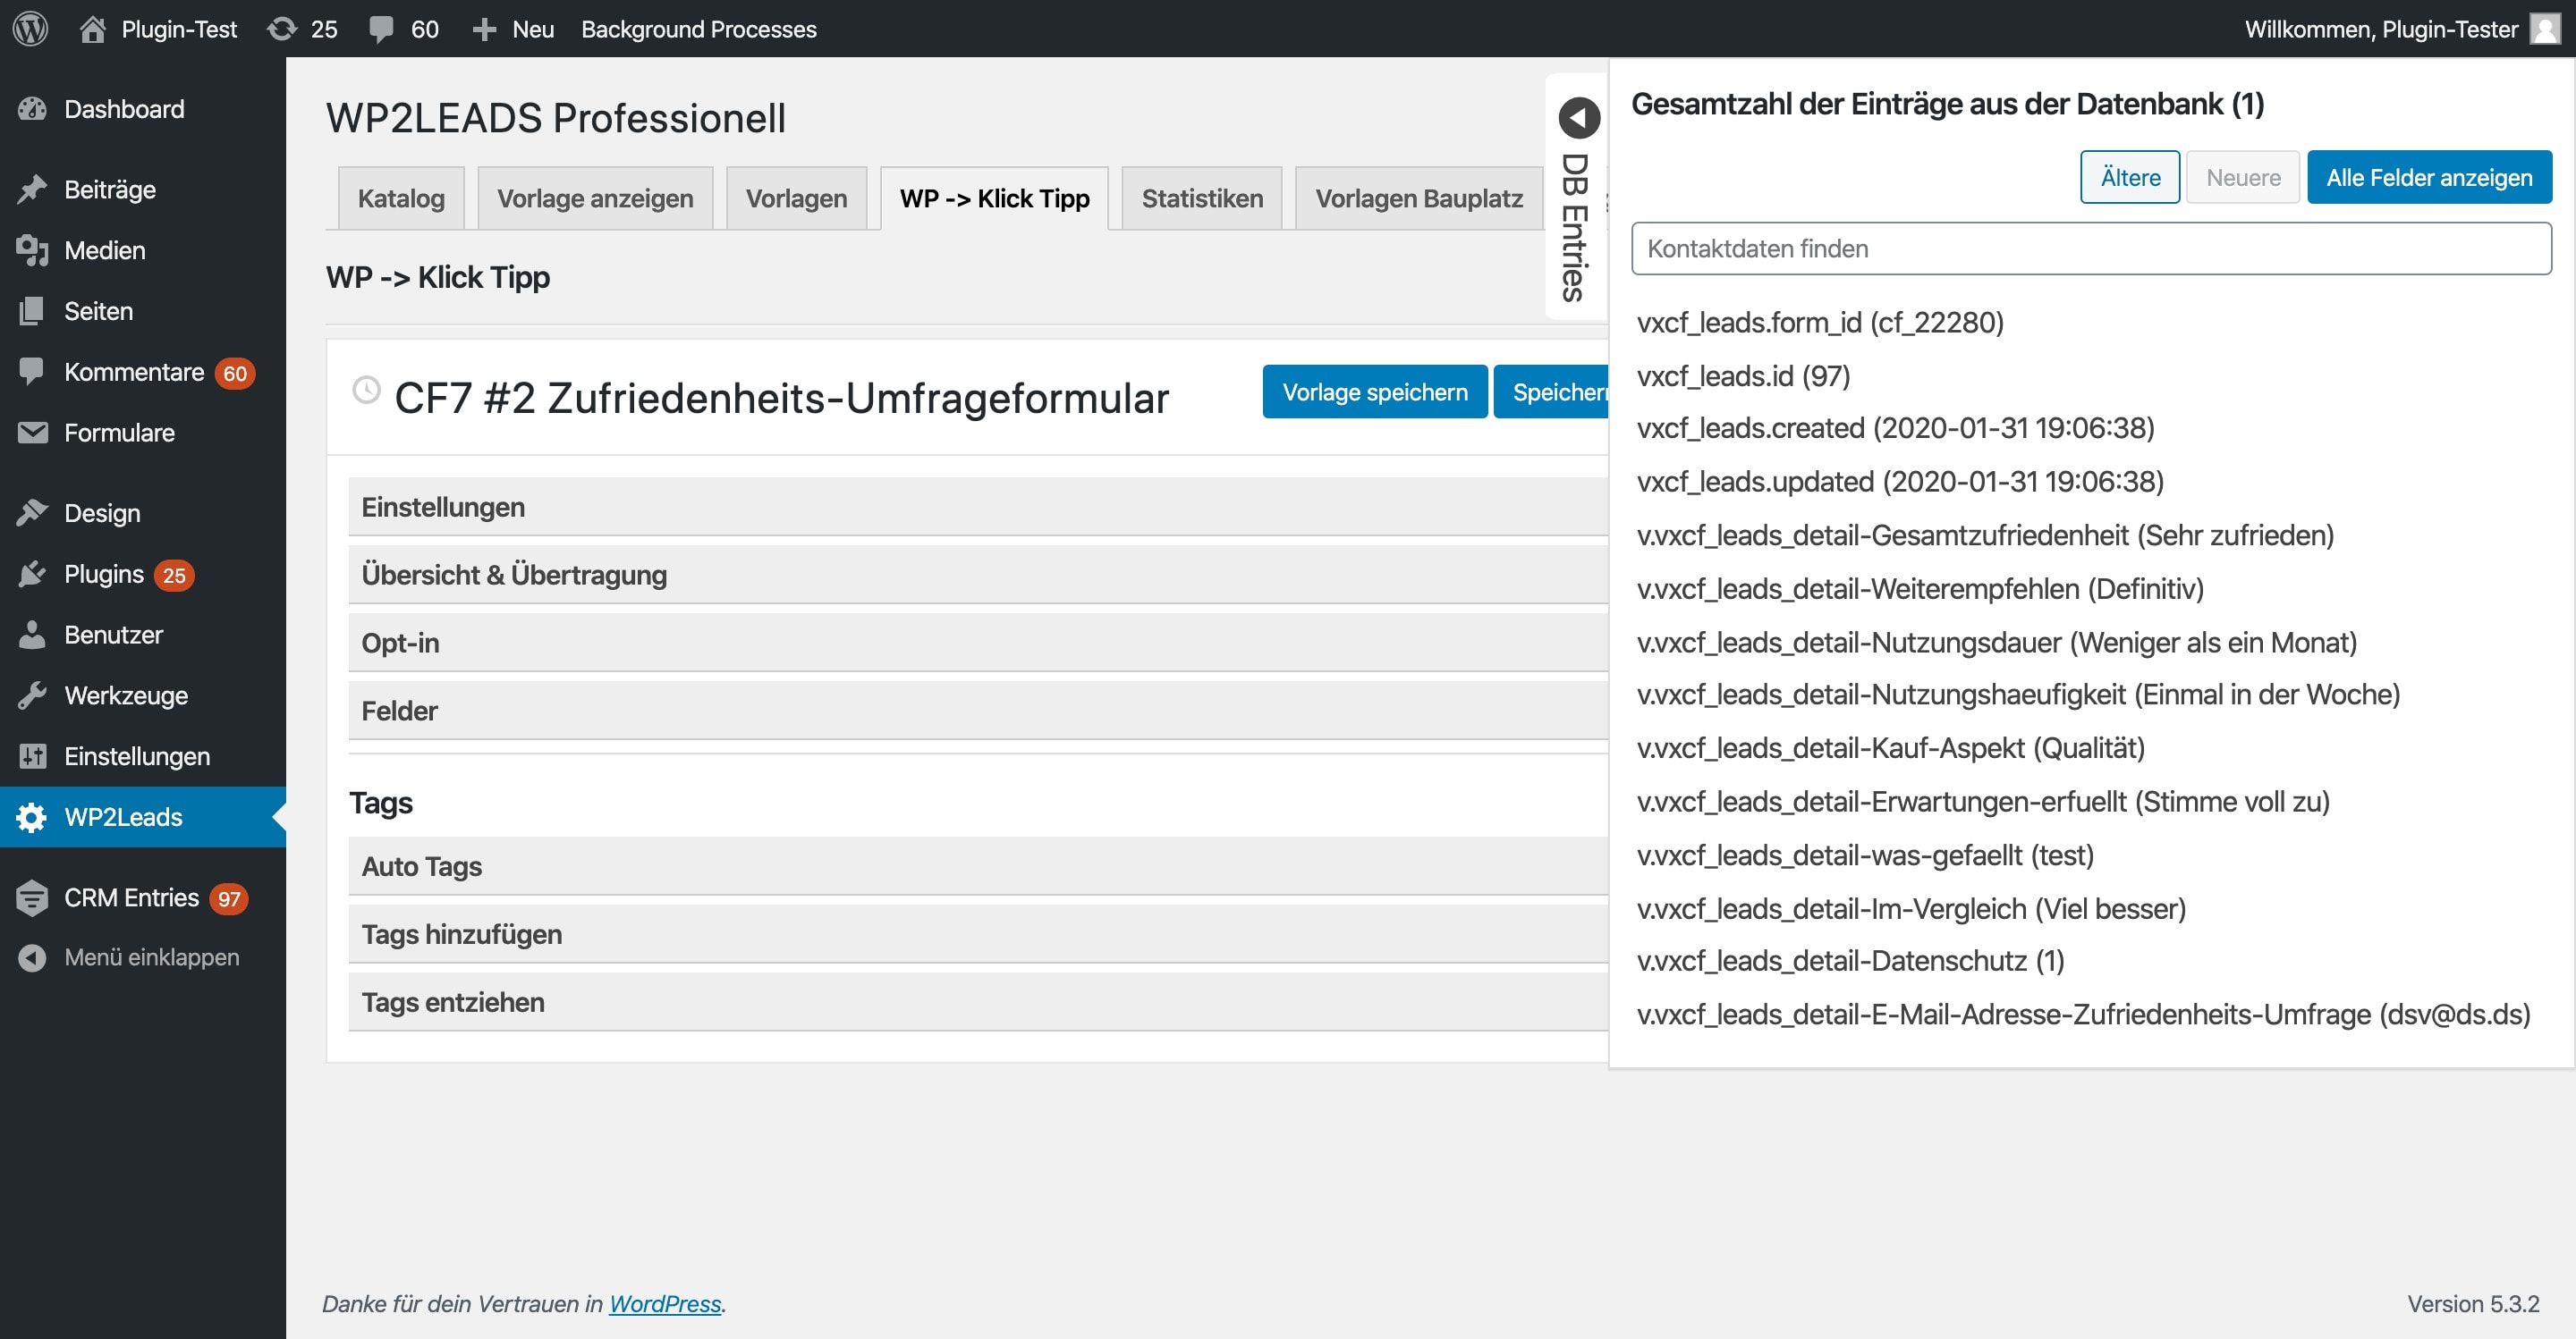Click the WP2Leads gear icon

click(32, 817)
